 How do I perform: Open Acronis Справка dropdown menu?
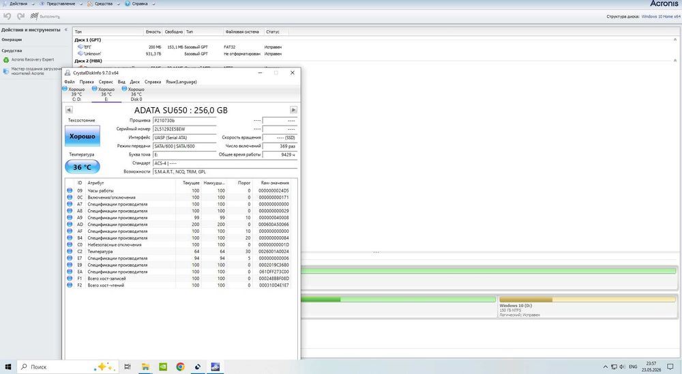coord(140,3)
